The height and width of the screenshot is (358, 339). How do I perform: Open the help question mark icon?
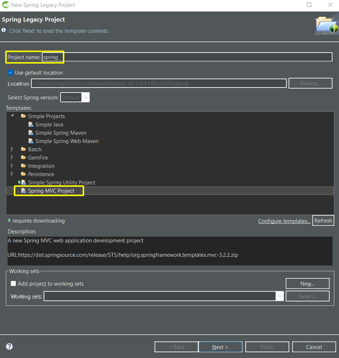pos(9,346)
